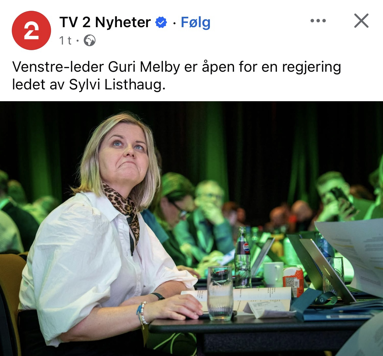Click the 1 t timestamp
This screenshot has height=356, width=383.
click(x=65, y=40)
